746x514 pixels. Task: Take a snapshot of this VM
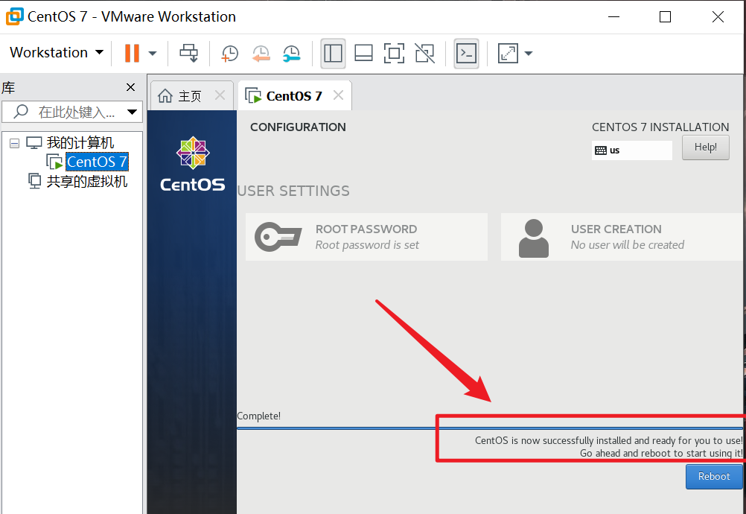click(230, 54)
